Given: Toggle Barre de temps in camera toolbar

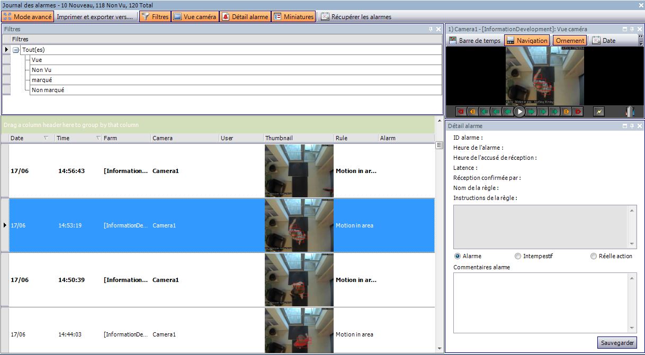Looking at the screenshot, I should click(x=474, y=40).
